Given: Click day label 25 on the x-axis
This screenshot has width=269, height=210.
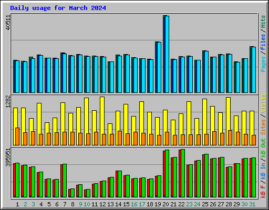Looking at the screenshot, I should point(205,204).
